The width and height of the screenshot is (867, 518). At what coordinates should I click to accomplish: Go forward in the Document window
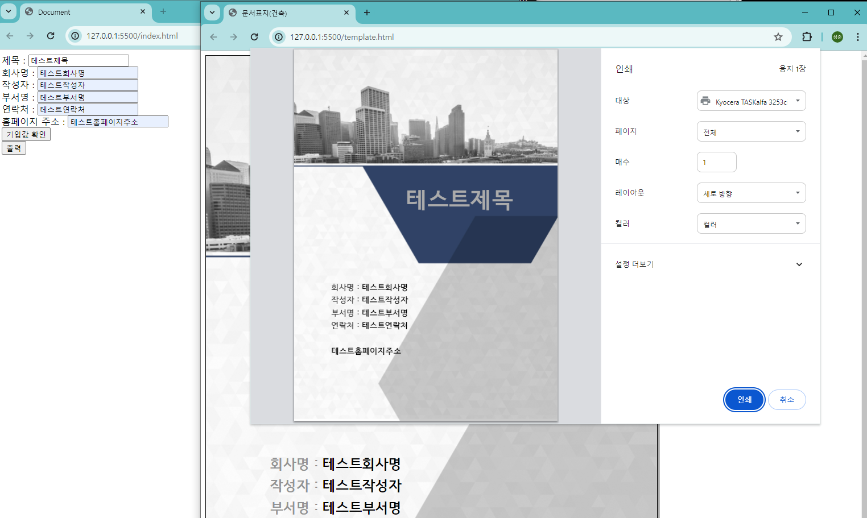click(30, 36)
